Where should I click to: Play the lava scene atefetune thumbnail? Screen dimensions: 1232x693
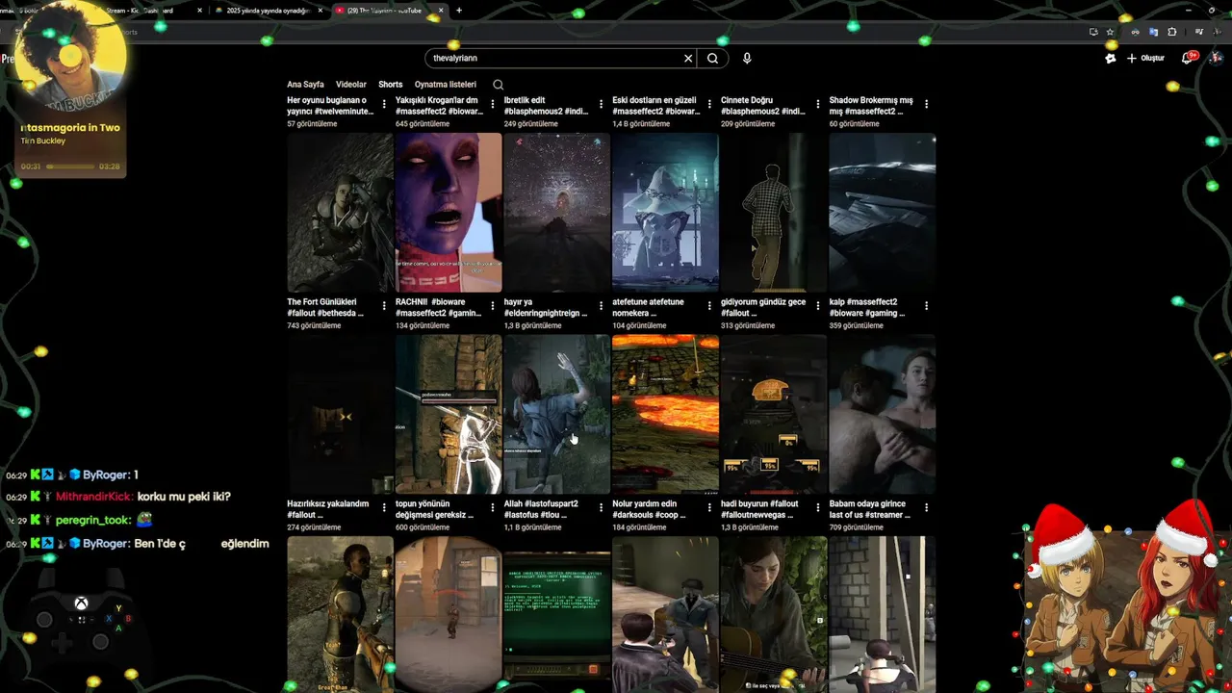point(665,414)
